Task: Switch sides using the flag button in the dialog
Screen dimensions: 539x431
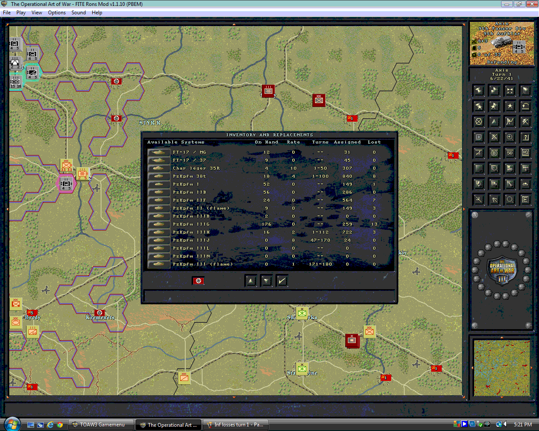Action: tap(198, 280)
